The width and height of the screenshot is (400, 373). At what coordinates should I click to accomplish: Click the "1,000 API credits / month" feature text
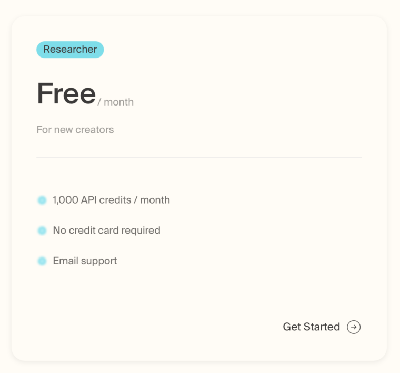click(x=111, y=200)
